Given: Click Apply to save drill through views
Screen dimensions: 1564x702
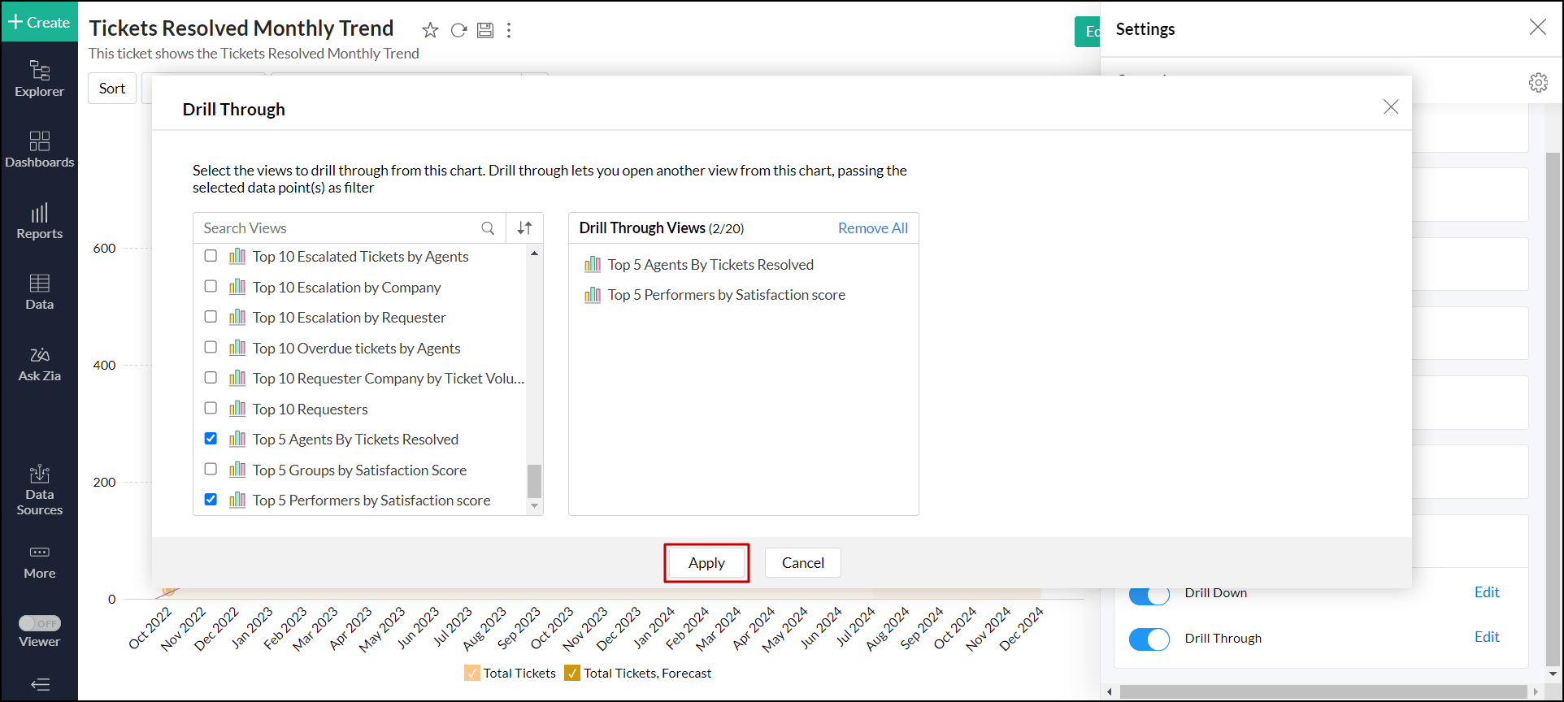Looking at the screenshot, I should point(706,563).
